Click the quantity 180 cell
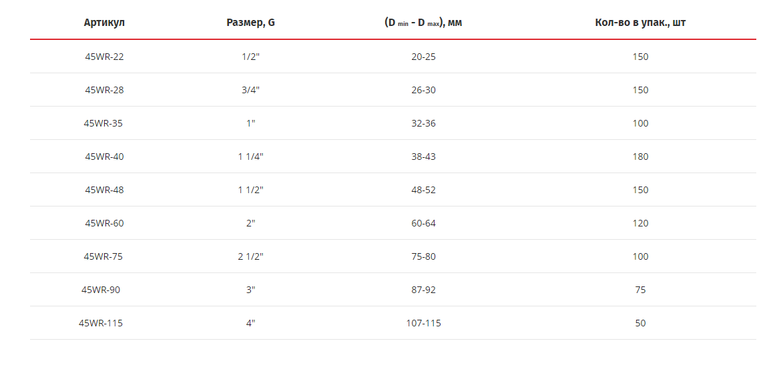Viewport: 779px width, 375px height. (640, 157)
